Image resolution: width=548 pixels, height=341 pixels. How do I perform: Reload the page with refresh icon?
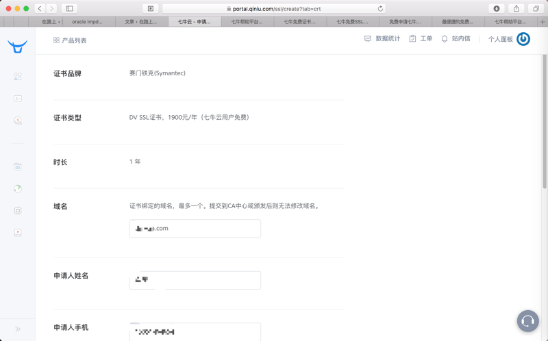(380, 8)
